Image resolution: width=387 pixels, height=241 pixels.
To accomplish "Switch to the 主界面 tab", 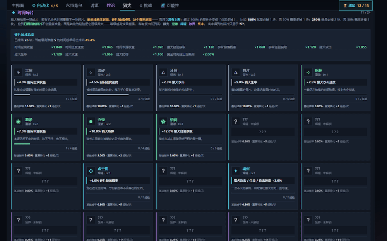I will coord(18,5).
